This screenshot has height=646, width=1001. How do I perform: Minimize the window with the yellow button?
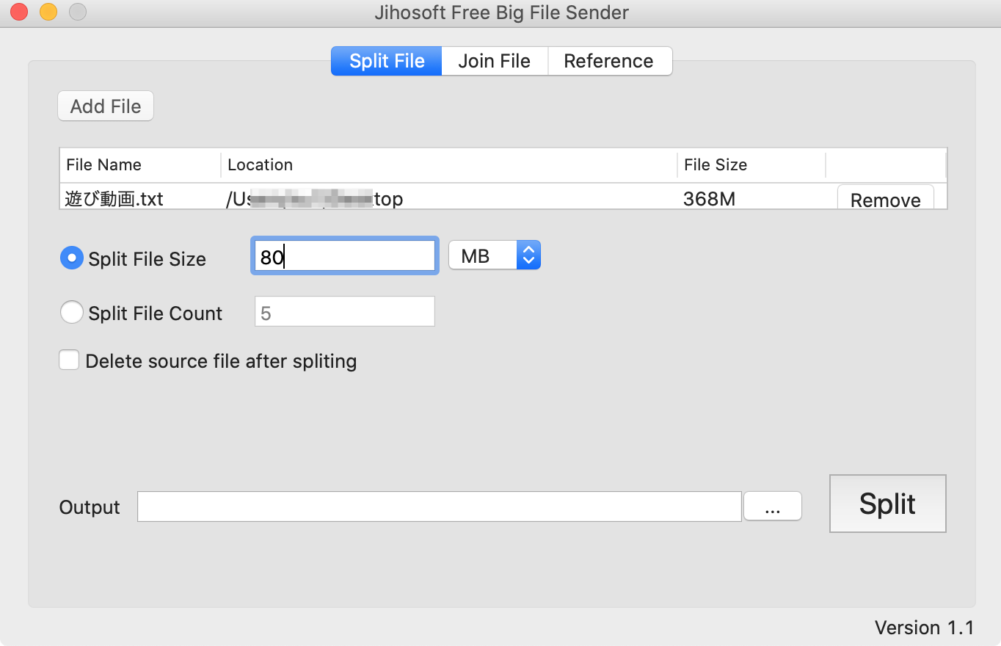click(48, 12)
